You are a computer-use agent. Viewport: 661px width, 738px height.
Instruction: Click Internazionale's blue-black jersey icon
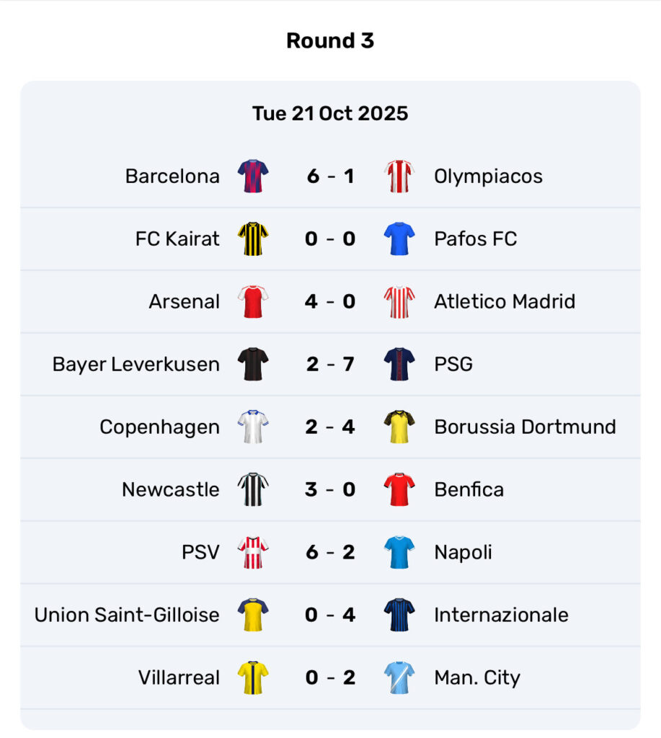coord(399,615)
